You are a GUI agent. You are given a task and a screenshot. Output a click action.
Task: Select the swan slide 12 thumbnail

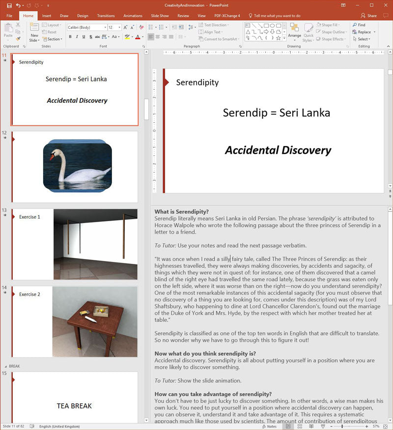[x=75, y=167]
